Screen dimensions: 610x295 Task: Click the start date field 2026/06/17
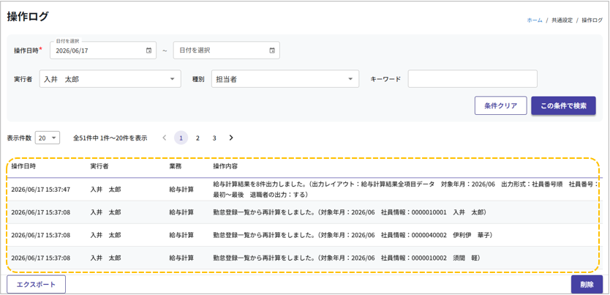click(x=103, y=51)
